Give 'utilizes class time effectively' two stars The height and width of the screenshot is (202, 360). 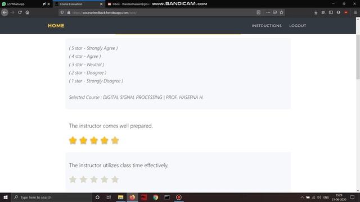tap(83, 180)
